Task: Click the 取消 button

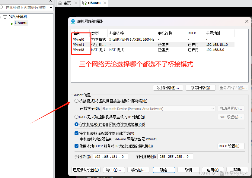Action: point(188,170)
